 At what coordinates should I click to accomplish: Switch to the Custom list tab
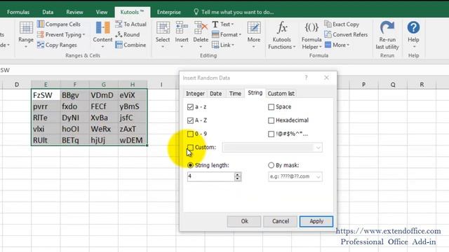click(x=281, y=93)
